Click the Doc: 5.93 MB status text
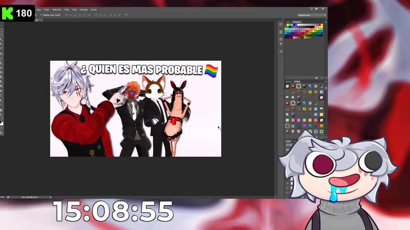Viewport: 410px width, 230px height. pyautogui.click(x=30, y=197)
